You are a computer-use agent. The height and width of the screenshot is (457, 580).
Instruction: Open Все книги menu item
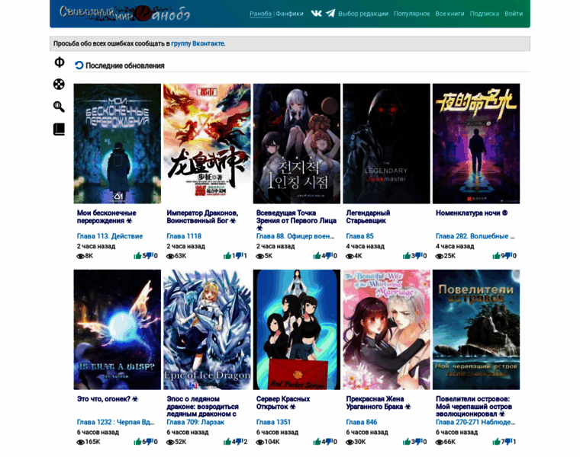click(449, 14)
